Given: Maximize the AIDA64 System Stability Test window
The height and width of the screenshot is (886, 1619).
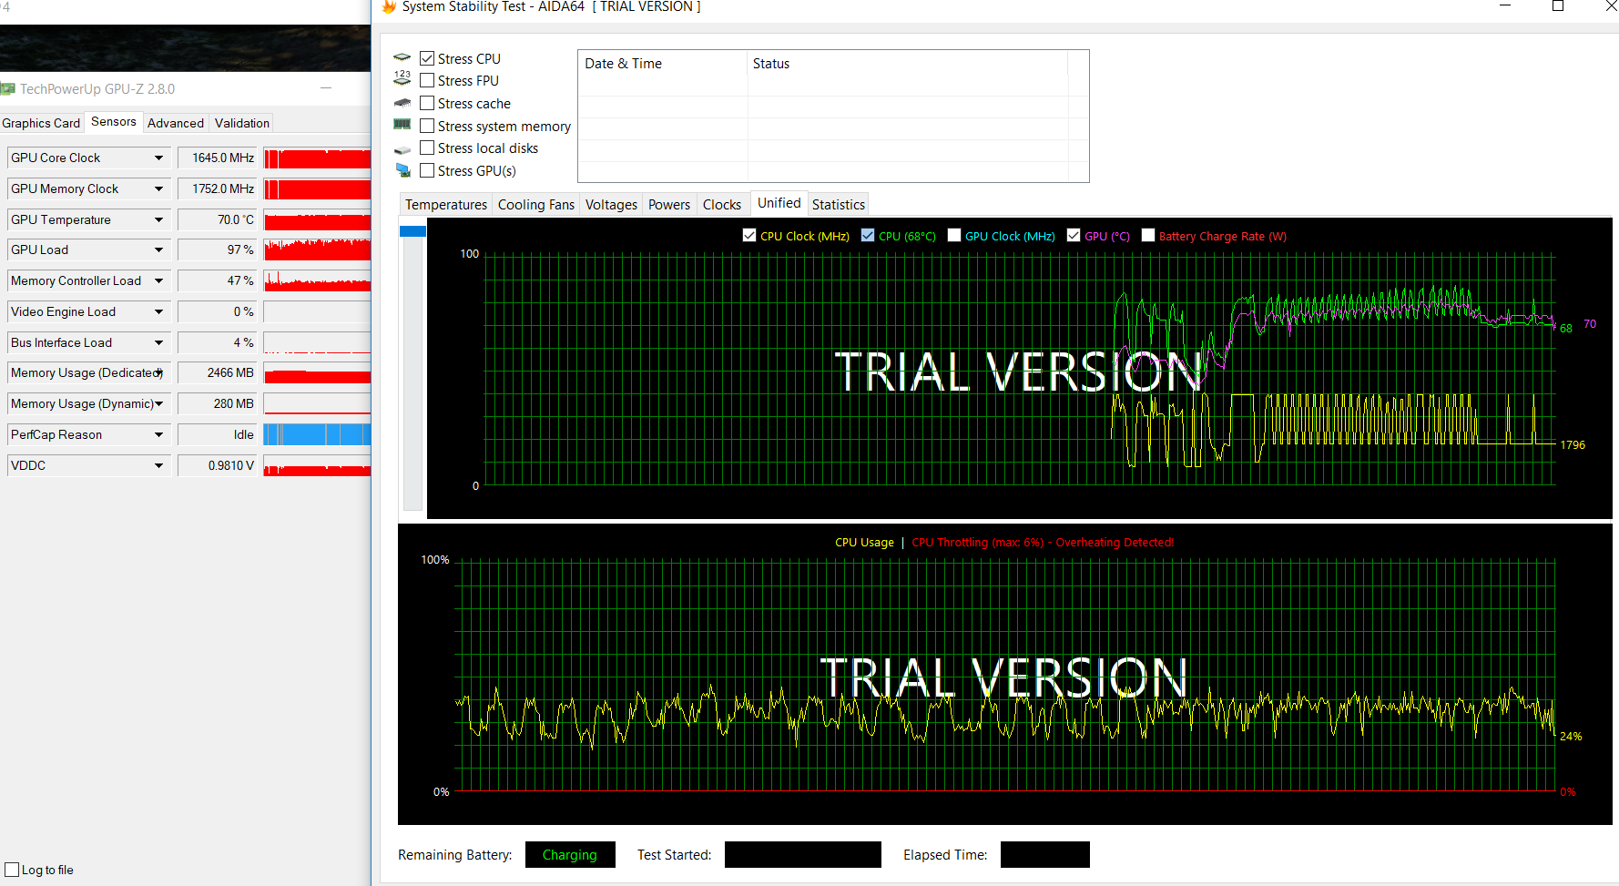Looking at the screenshot, I should (1558, 6).
